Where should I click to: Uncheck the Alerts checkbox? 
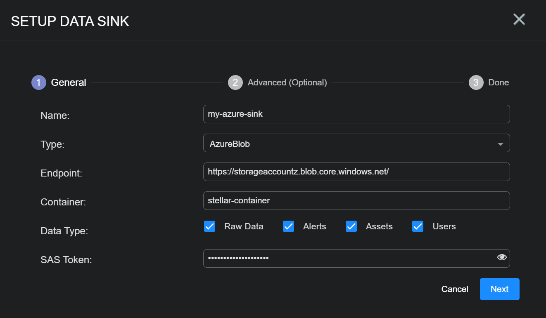(288, 226)
